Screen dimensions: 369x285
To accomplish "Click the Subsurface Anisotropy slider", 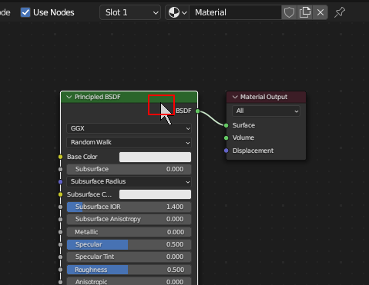I will 129,219.
